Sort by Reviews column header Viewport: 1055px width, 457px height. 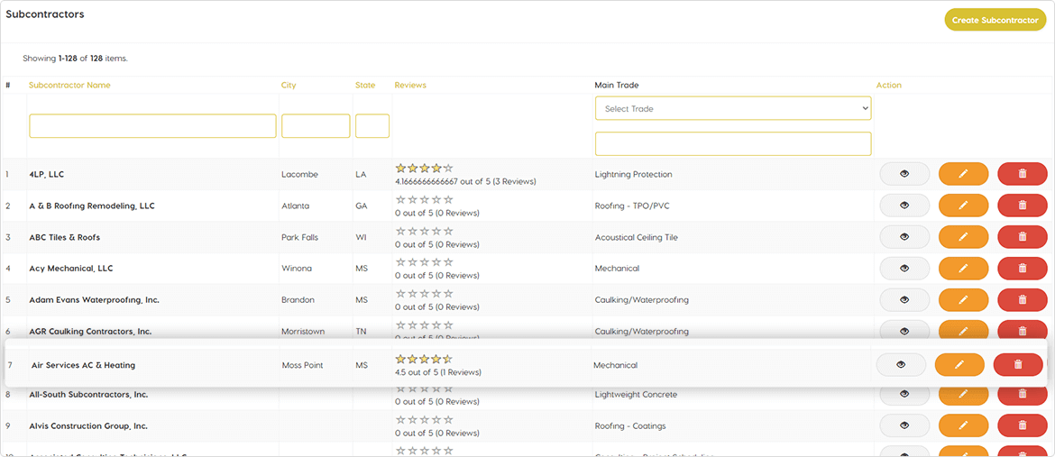(410, 86)
